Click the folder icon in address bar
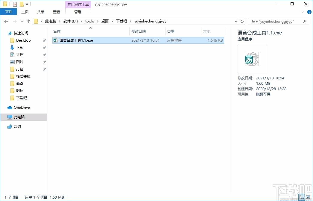313x201 pixels. pyautogui.click(x=36, y=21)
